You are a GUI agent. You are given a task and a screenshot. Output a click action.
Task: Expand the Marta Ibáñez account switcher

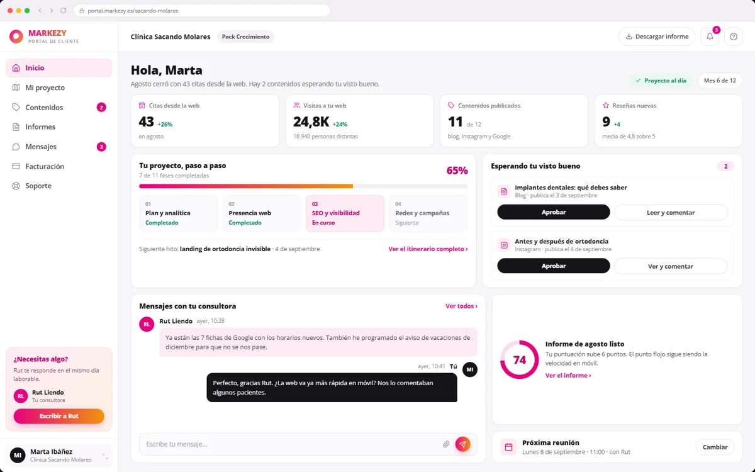click(x=59, y=455)
